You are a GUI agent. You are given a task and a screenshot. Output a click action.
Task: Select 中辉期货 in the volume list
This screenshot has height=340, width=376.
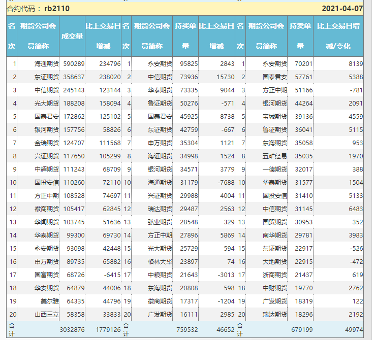tap(47, 169)
